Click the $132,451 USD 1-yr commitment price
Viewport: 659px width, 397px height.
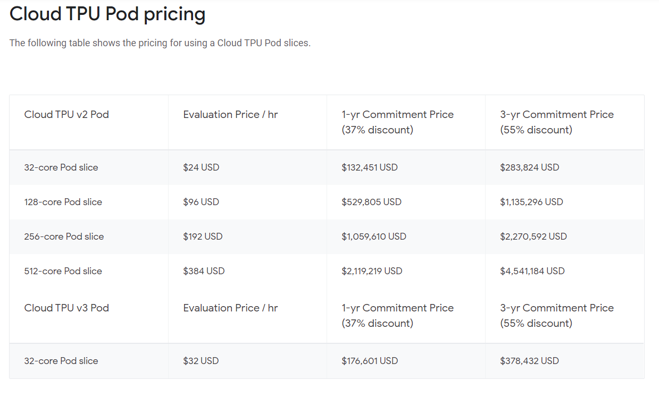click(369, 167)
